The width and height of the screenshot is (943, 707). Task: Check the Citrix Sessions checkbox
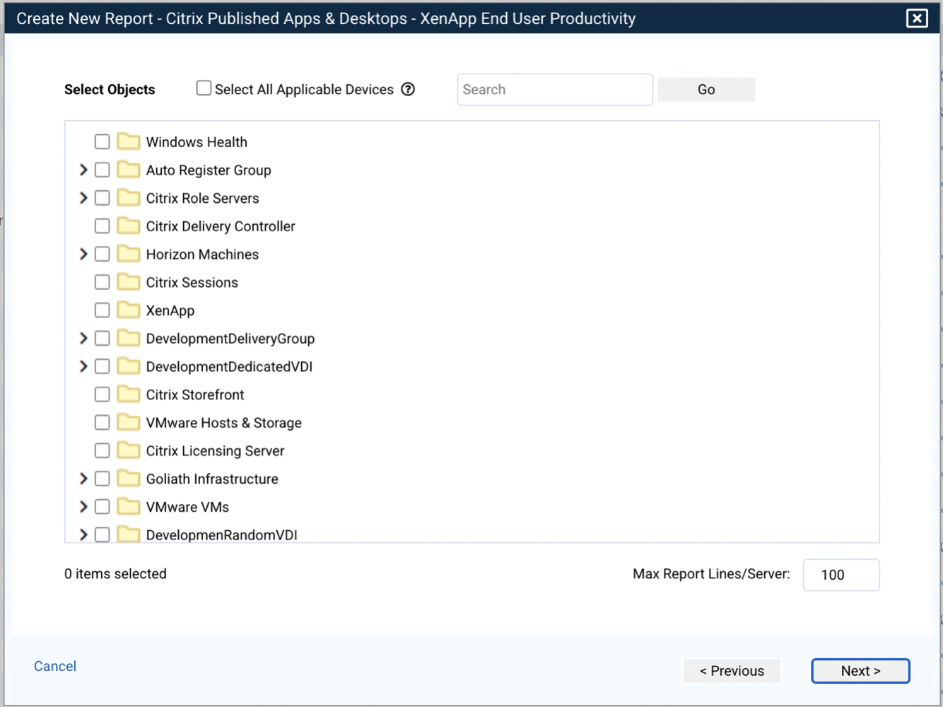tap(102, 282)
